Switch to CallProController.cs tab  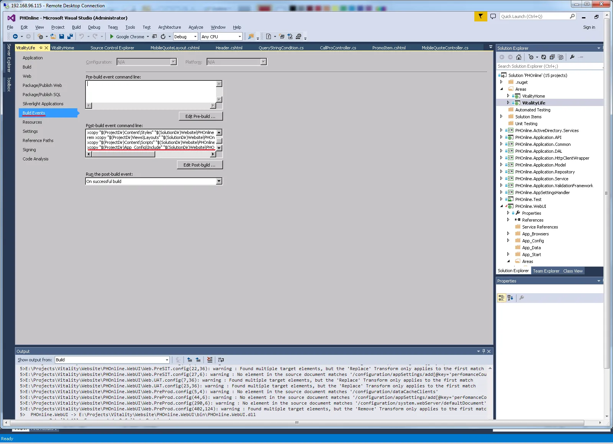click(x=338, y=48)
